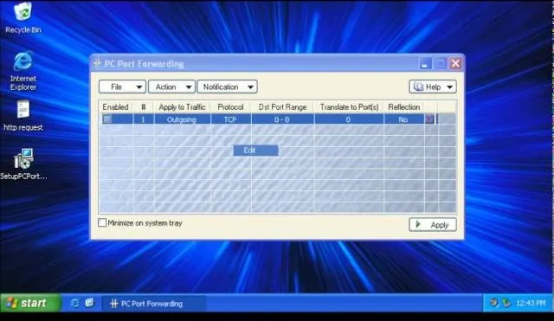Image resolution: width=554 pixels, height=321 pixels.
Task: Minimize the PC Port Forwarding window
Action: pos(425,64)
